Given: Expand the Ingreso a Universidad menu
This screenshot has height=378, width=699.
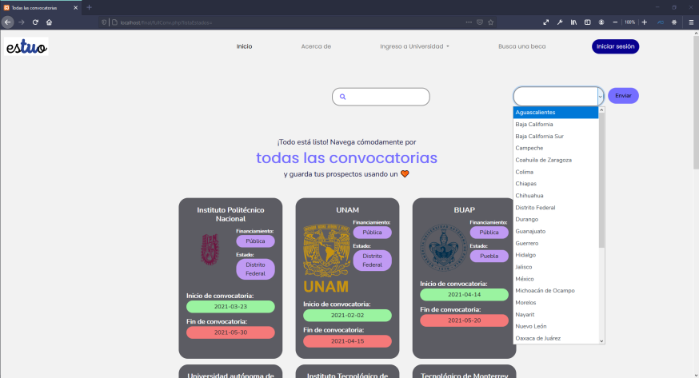Looking at the screenshot, I should pyautogui.click(x=414, y=46).
